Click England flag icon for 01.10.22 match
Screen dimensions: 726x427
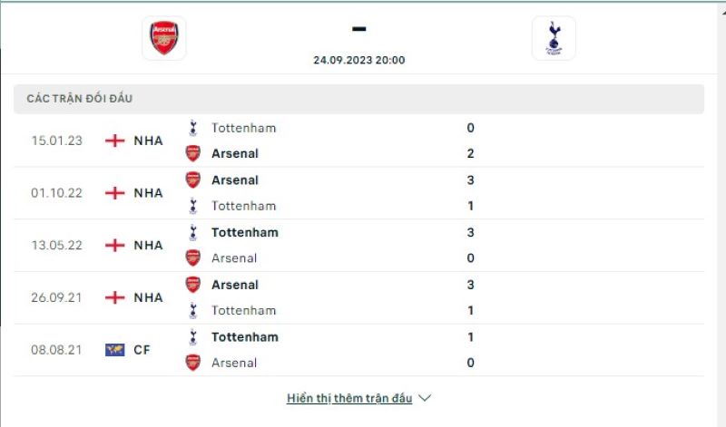(114, 193)
